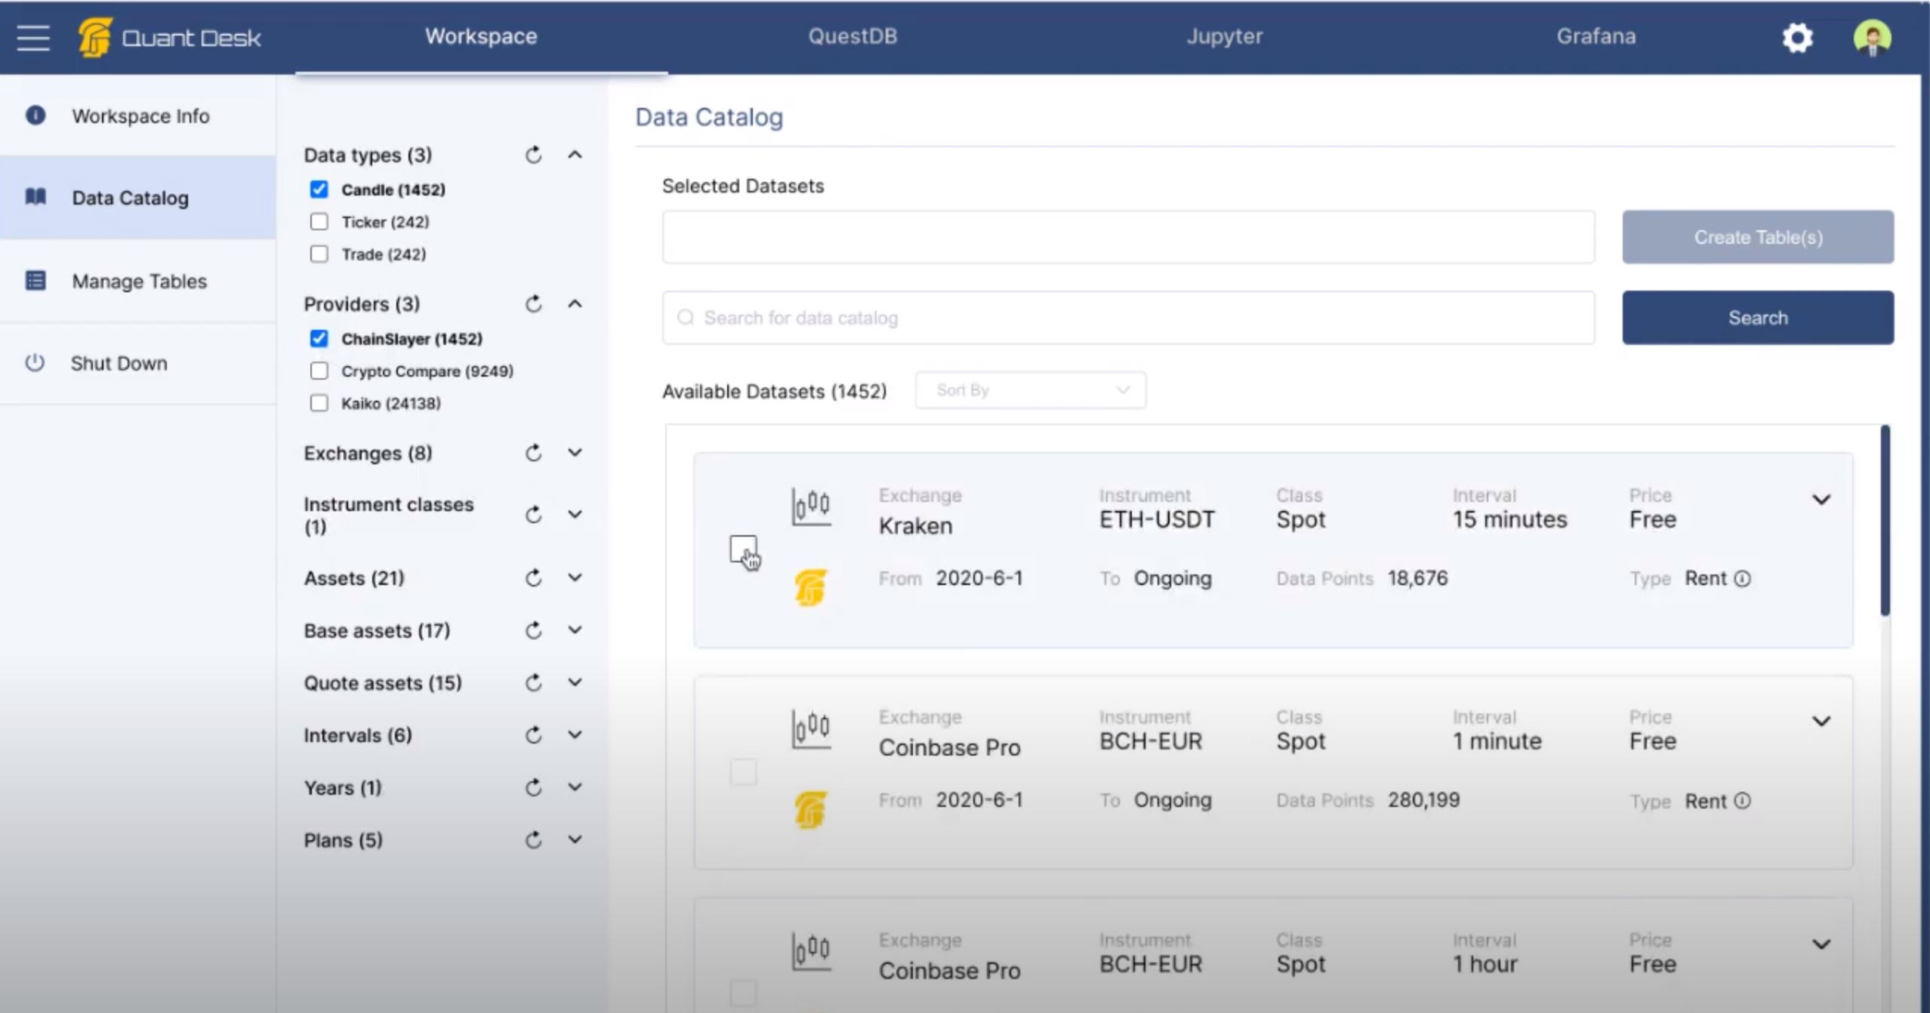Enable the Crypto Compare provider checkbox

click(x=318, y=370)
